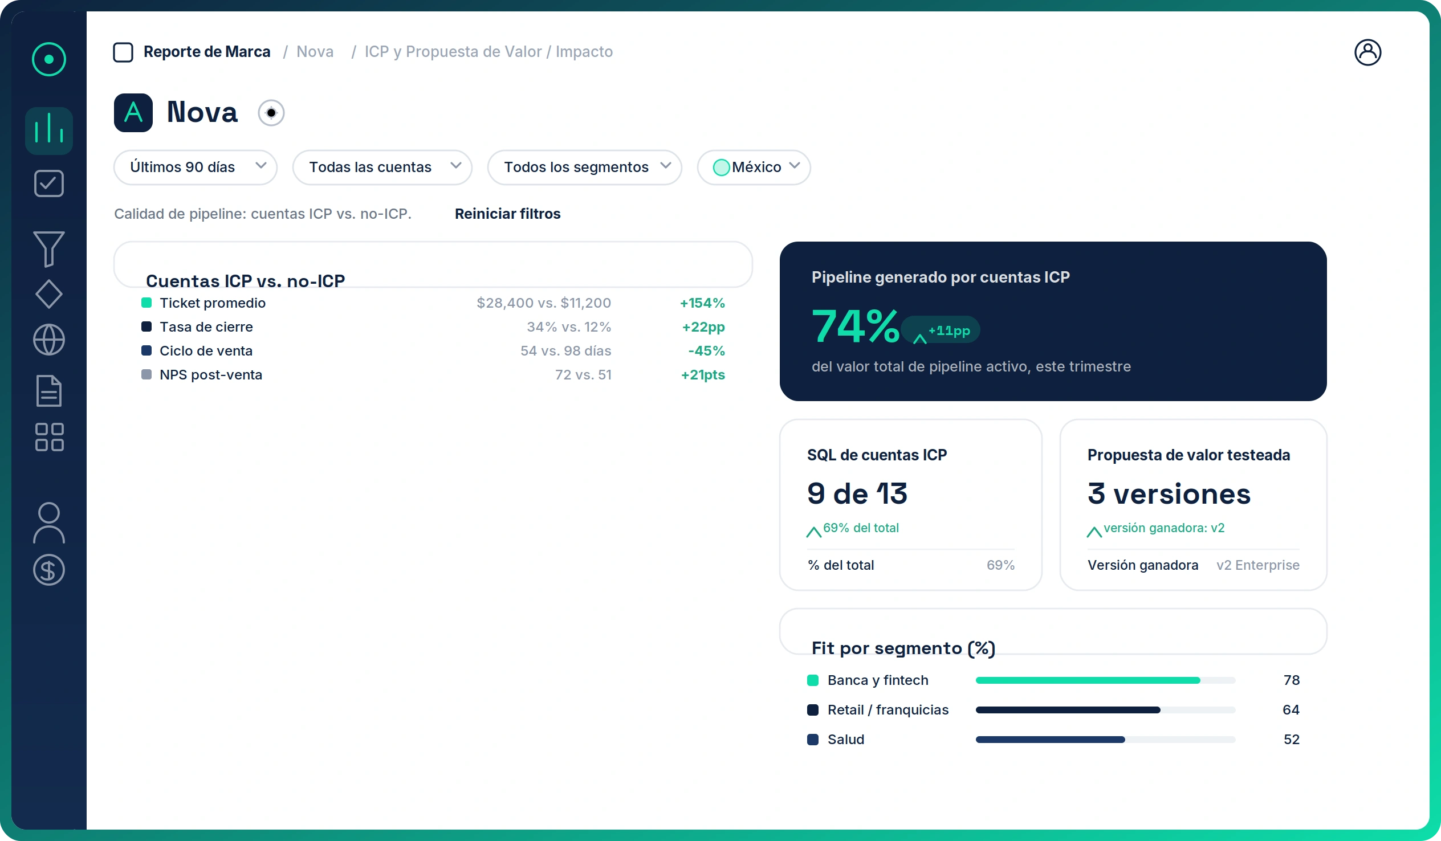The height and width of the screenshot is (841, 1441).
Task: Open the México country dropdown
Action: 754,167
